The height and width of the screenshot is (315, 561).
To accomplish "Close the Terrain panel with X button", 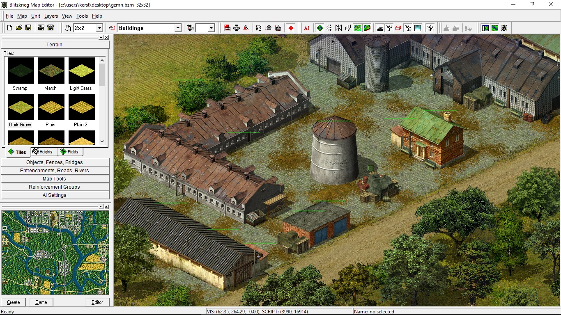I will (106, 37).
